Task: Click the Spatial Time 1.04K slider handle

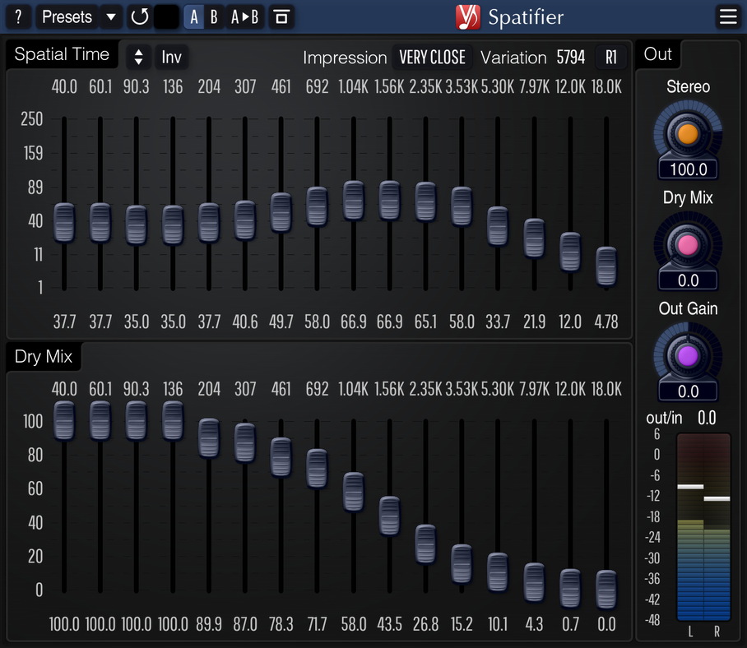Action: 354,200
